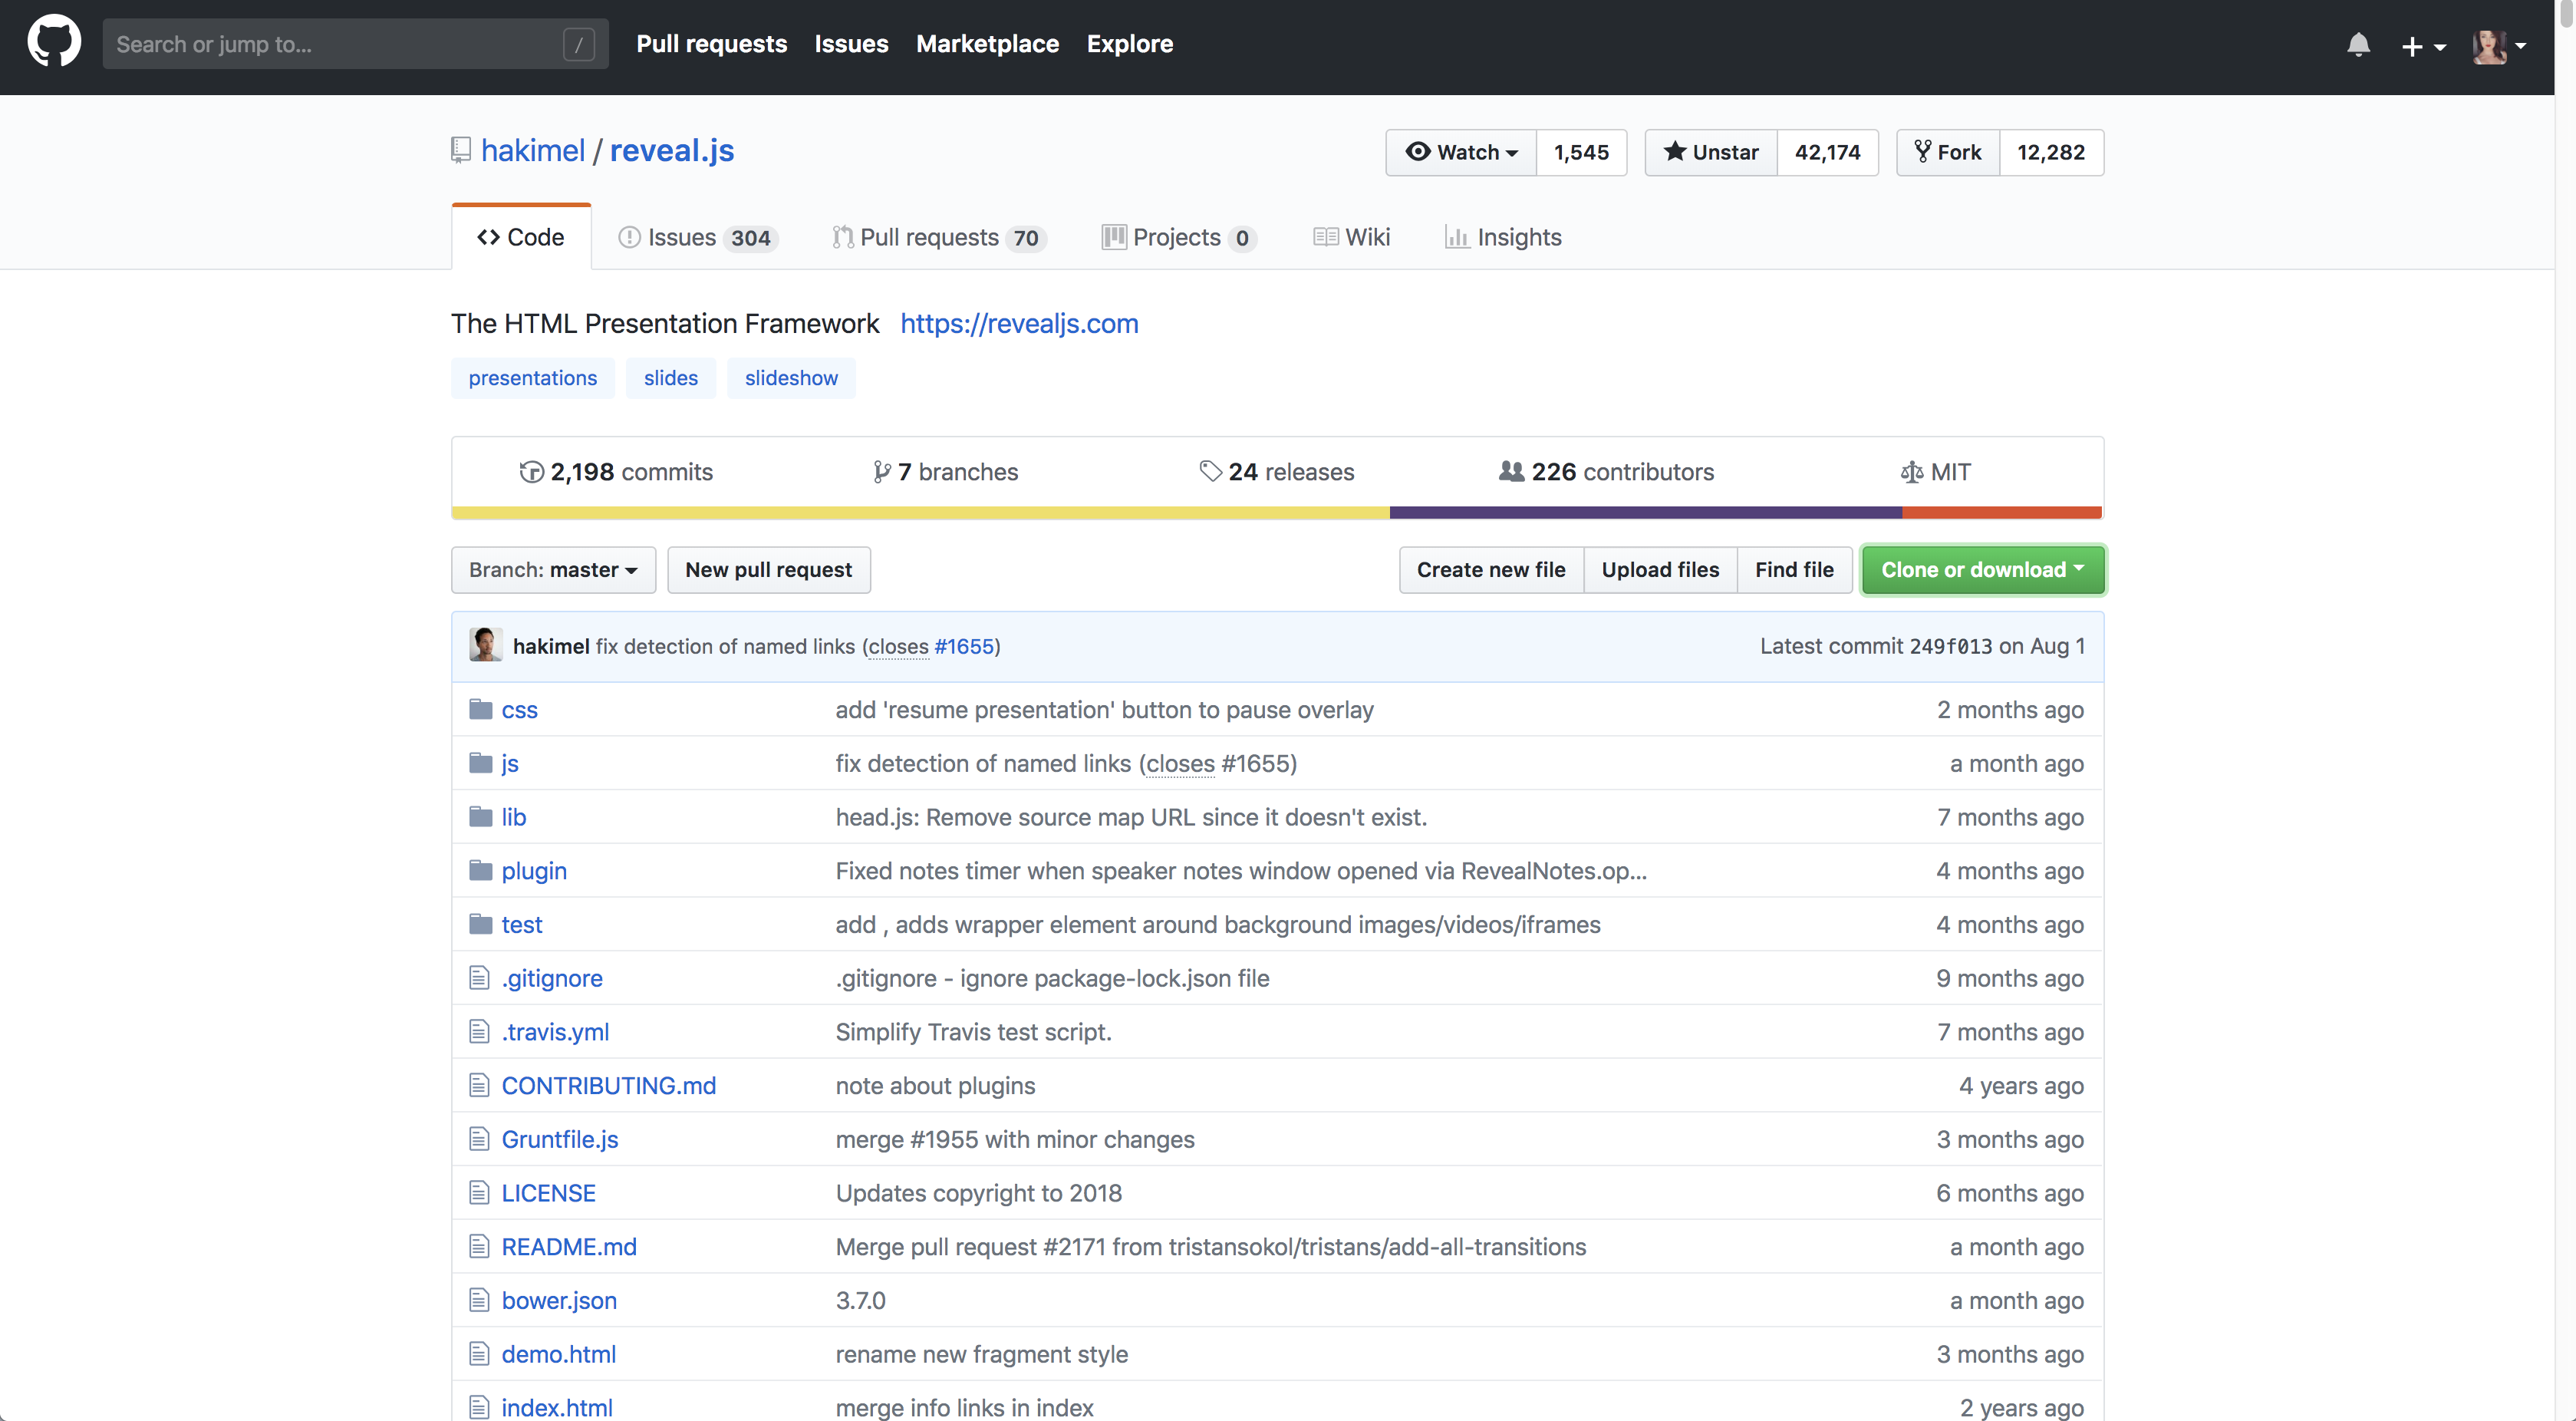Click the red language bar segment
This screenshot has height=1421, width=2576.
coord(2002,512)
